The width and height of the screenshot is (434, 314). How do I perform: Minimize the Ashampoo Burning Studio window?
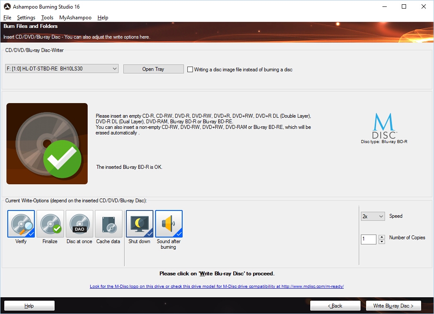(x=385, y=6)
